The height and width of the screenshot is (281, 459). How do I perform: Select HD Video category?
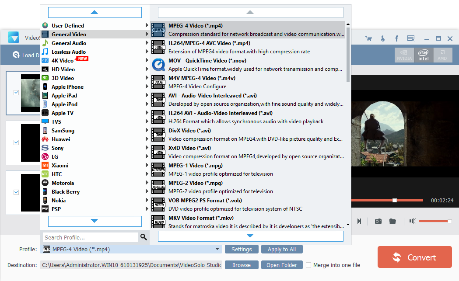[x=95, y=69]
